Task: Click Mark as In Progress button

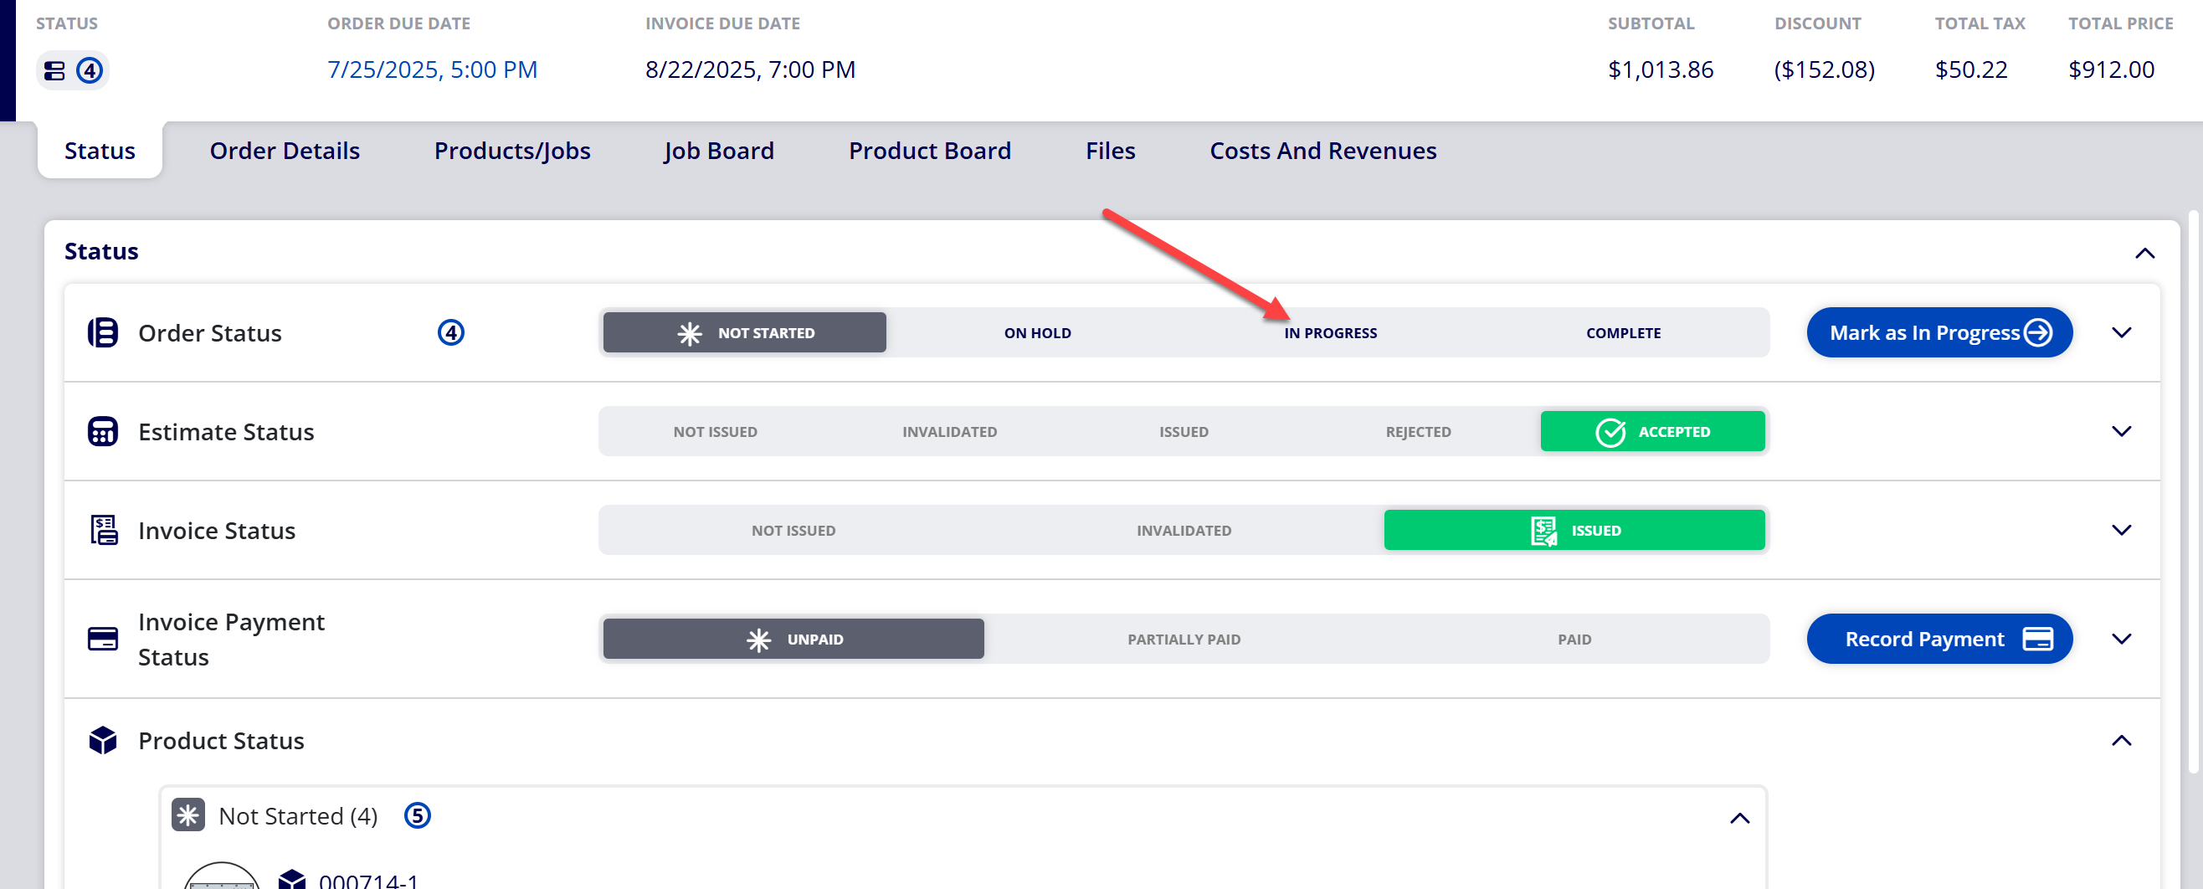Action: click(x=1939, y=332)
